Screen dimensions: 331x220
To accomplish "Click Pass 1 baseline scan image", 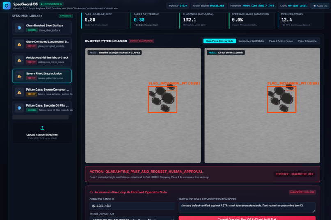I will tap(143, 105).
